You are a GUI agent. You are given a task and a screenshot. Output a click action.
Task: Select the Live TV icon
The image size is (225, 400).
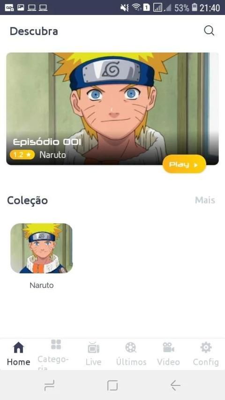click(93, 347)
